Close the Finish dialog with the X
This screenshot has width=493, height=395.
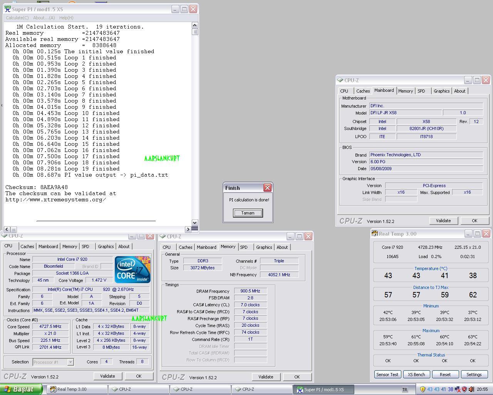(x=267, y=188)
